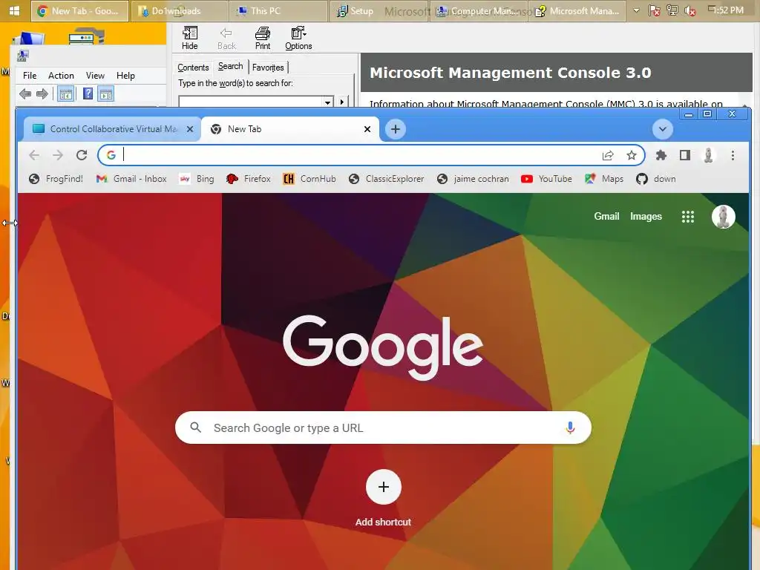This screenshot has width=760, height=570.
Task: Switch to help Favorites tab
Action: 268,68
